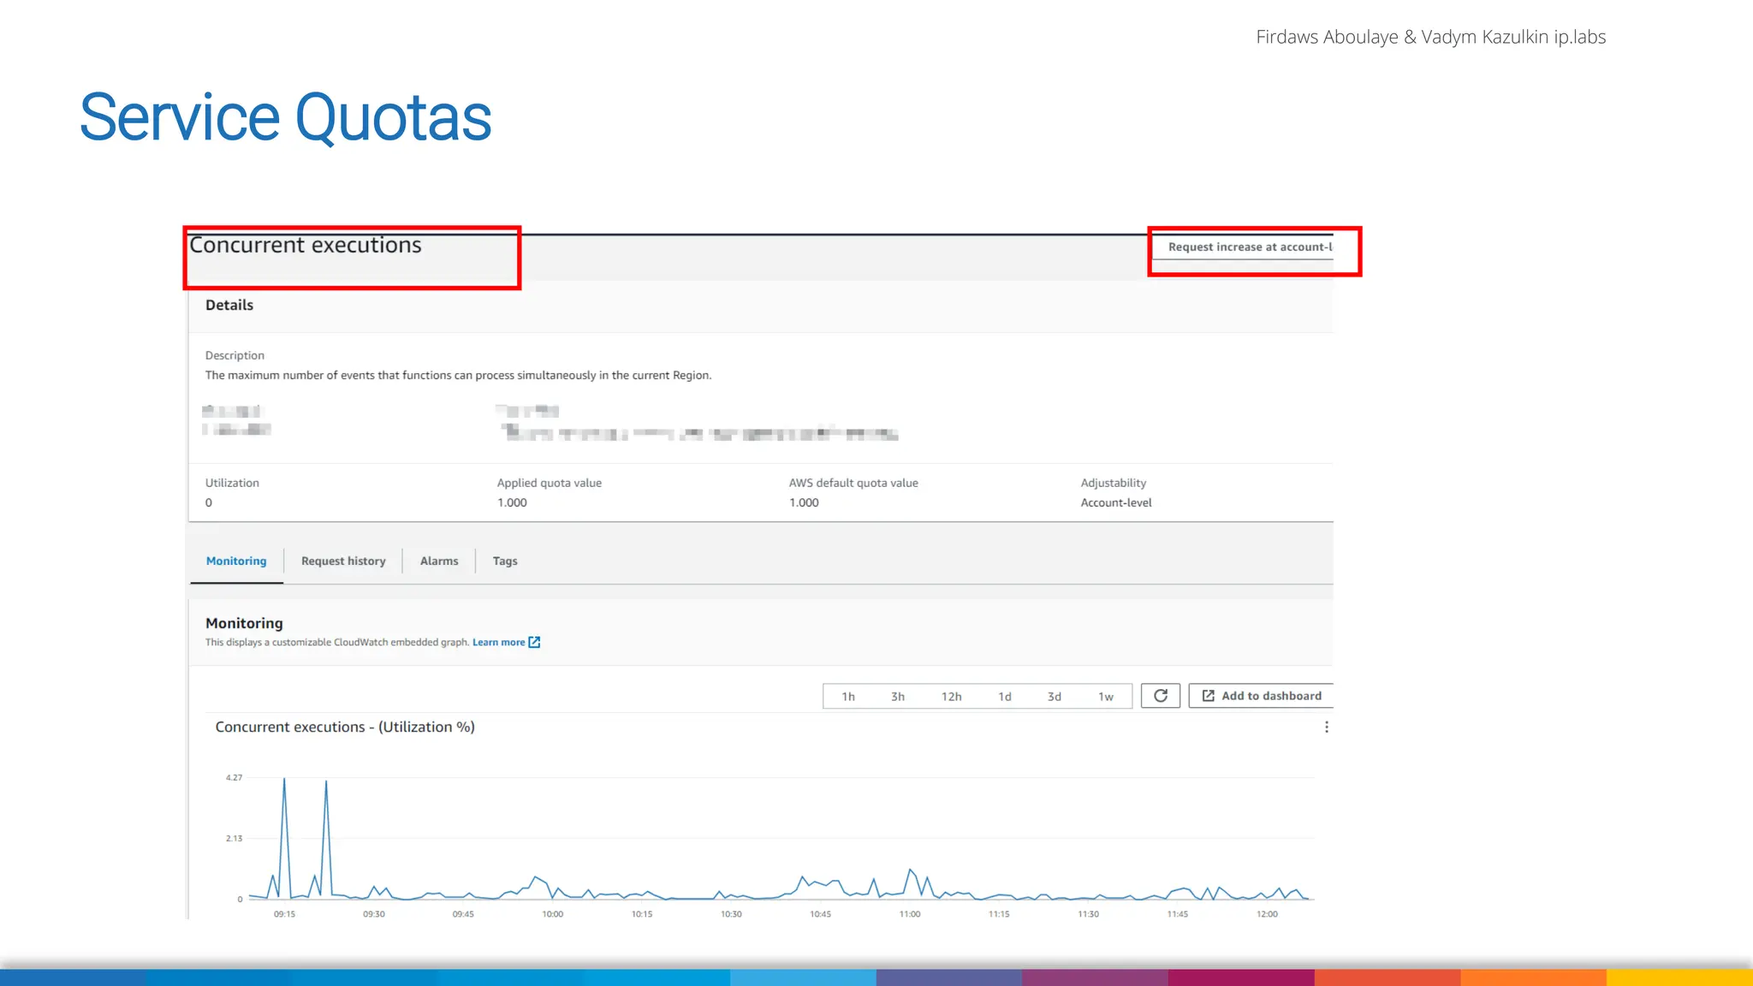Click the Concurrent executions page heading

305,246
